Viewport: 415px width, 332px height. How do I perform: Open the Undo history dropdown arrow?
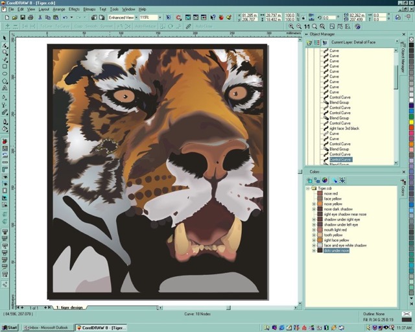[71, 18]
